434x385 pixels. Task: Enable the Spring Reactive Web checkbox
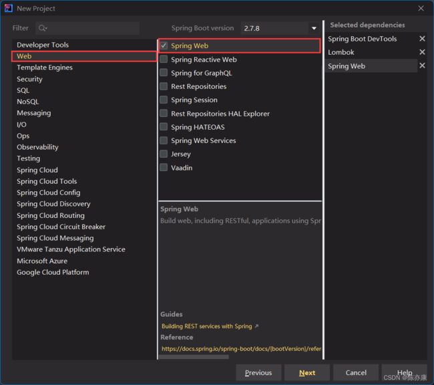pyautogui.click(x=164, y=59)
